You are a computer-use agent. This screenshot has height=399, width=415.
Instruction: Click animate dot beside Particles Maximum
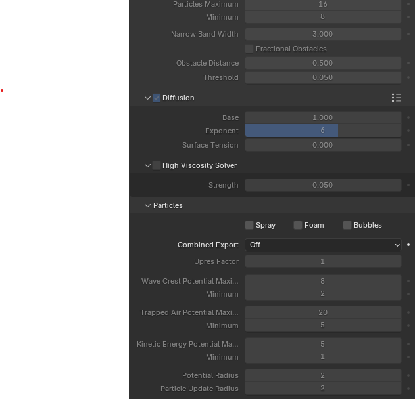[408, 4]
